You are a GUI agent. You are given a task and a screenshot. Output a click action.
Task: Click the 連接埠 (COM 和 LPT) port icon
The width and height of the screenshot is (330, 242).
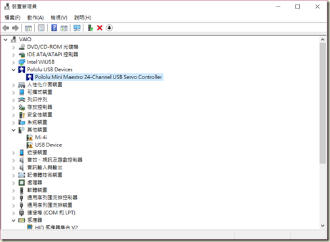(x=22, y=213)
